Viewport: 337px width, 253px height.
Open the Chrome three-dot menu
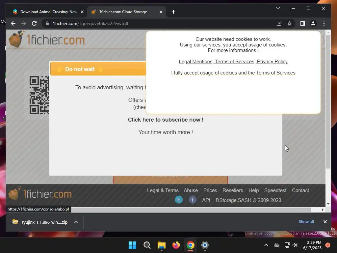[x=324, y=23]
